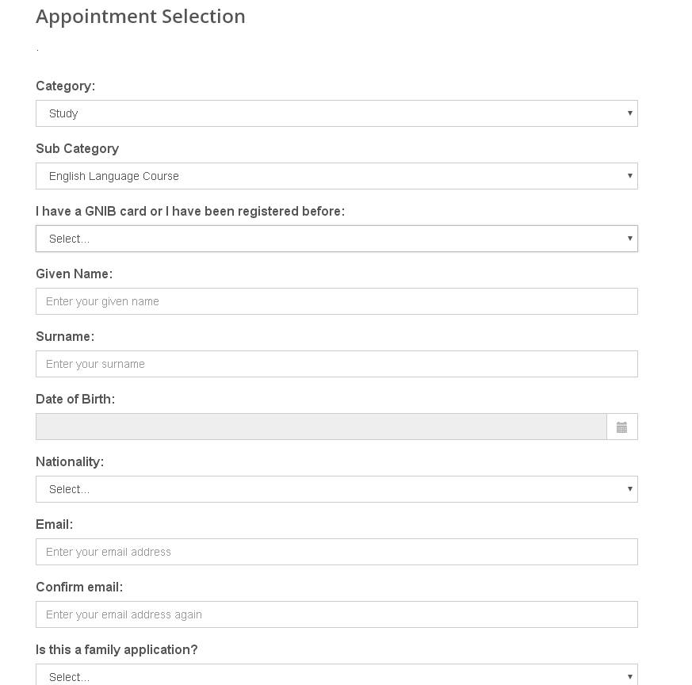Click the "Is this a family application?" label
Image resolution: width=692 pixels, height=685 pixels.
[117, 649]
